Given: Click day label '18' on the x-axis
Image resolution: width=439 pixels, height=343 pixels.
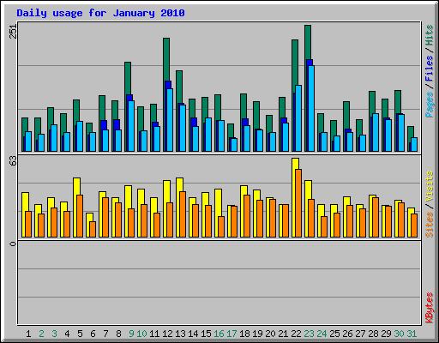Looking at the screenshot, I should point(244,334).
